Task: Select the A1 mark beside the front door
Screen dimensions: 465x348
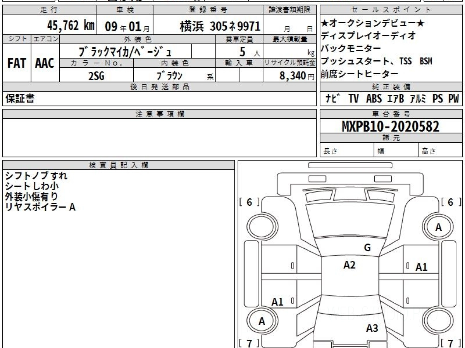Action: [422, 267]
